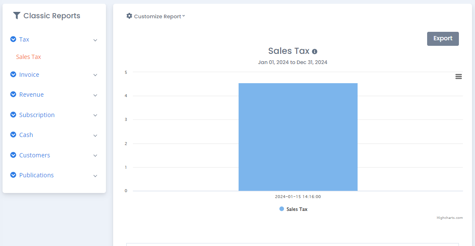Click the blue circle icon beside Revenue

pyautogui.click(x=13, y=94)
